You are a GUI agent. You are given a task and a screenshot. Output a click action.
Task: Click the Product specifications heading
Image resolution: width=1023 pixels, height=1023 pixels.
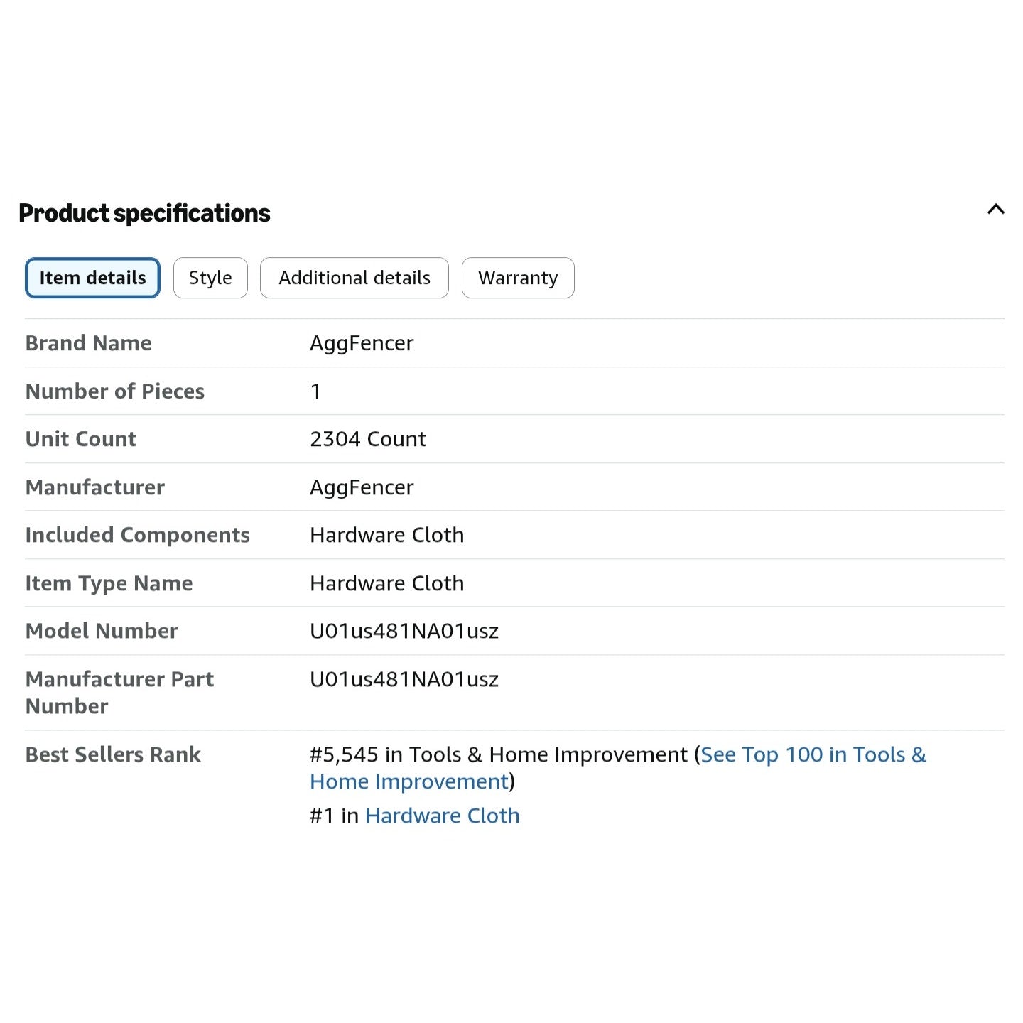(x=144, y=213)
